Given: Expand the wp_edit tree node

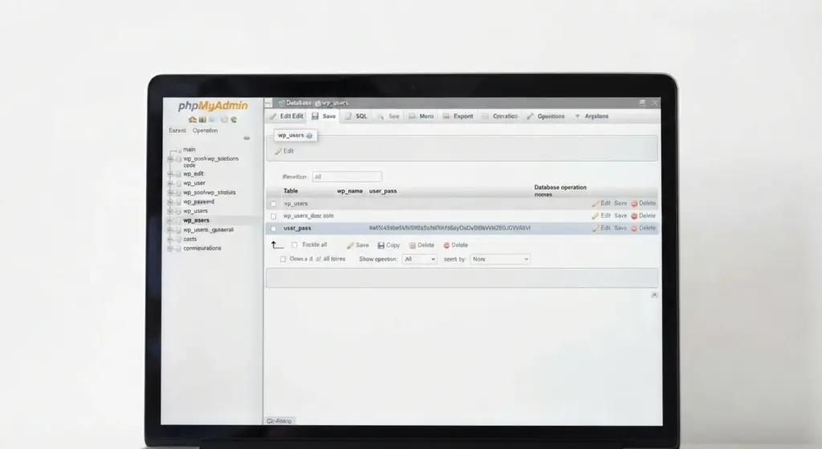Looking at the screenshot, I should point(170,173).
